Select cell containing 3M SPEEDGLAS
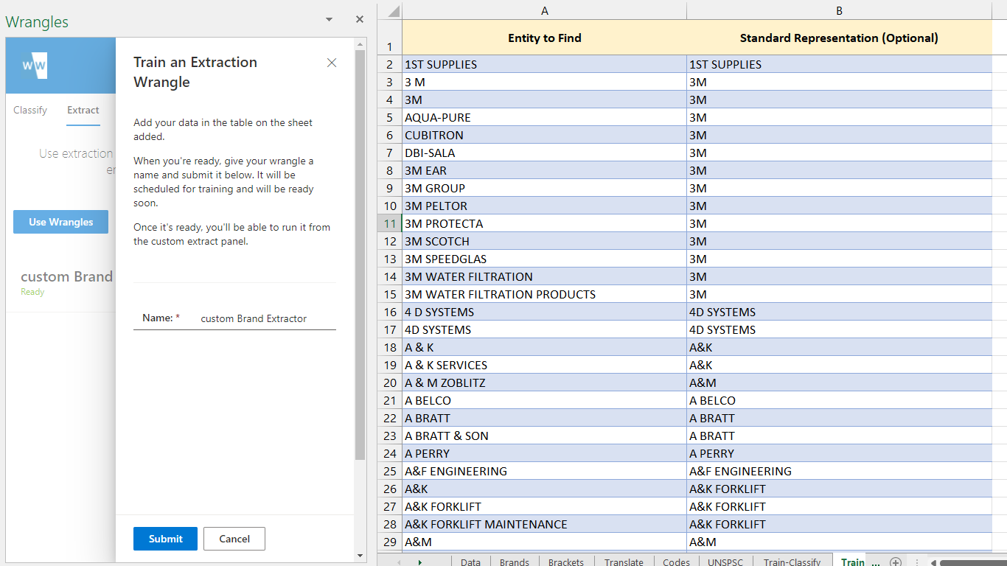 coord(544,259)
